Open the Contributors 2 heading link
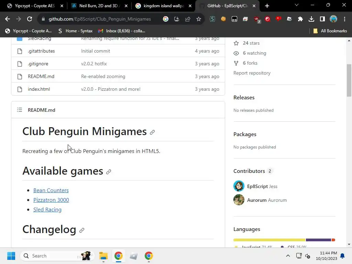Image resolution: width=352 pixels, height=264 pixels. (253, 171)
